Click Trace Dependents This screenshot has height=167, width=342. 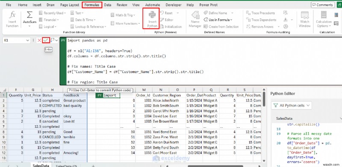tap(261, 20)
